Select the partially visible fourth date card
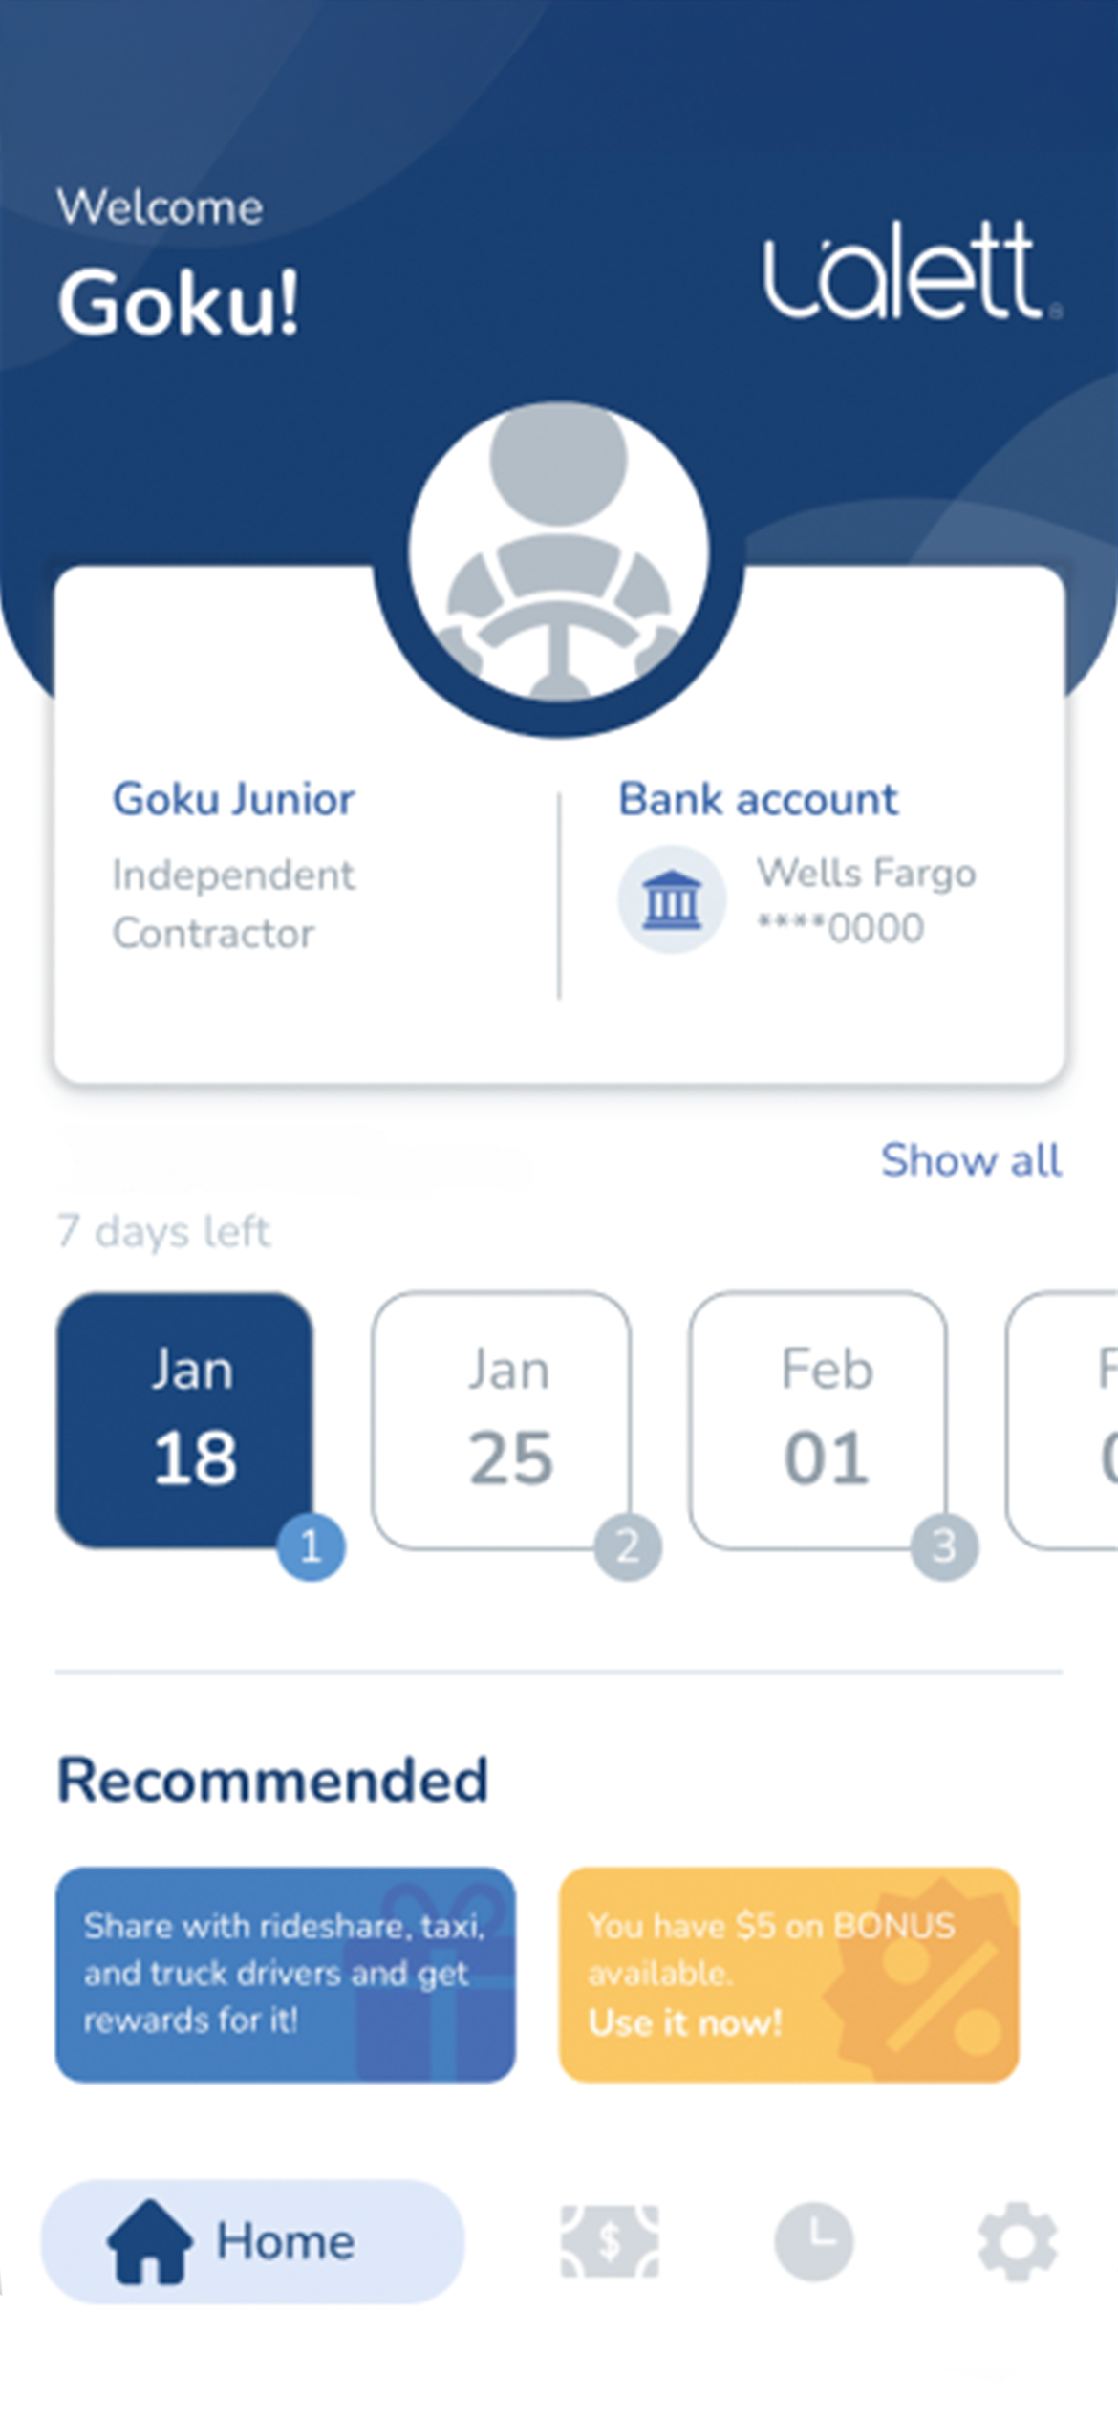The height and width of the screenshot is (2420, 1118). click(1062, 1420)
